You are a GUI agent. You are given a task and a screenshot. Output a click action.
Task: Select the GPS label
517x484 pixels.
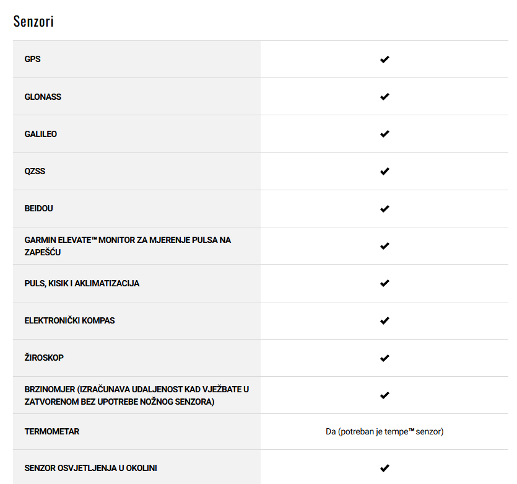click(32, 59)
